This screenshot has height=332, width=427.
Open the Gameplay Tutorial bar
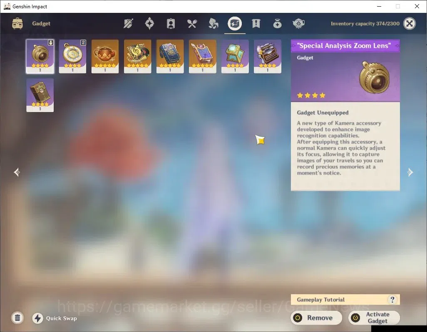(345, 300)
